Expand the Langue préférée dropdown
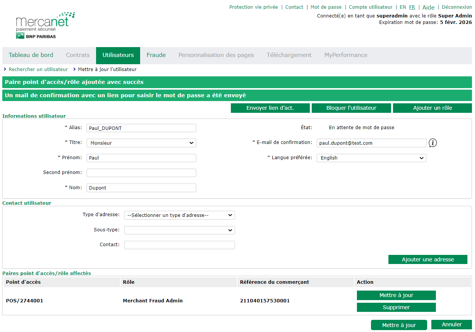The image size is (475, 332). point(371,158)
